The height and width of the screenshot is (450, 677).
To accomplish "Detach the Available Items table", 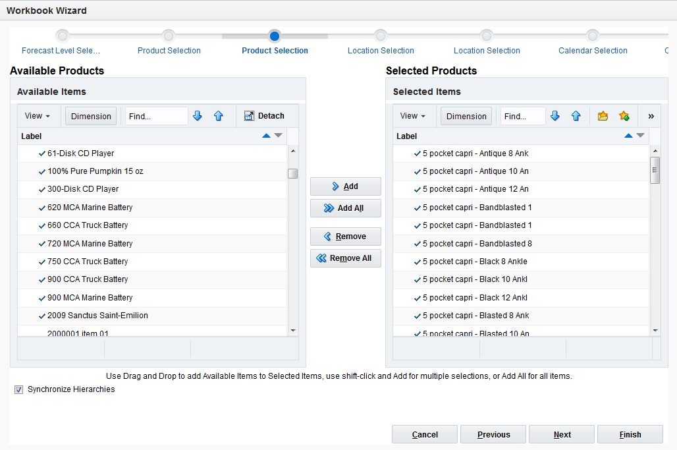I will coord(264,116).
